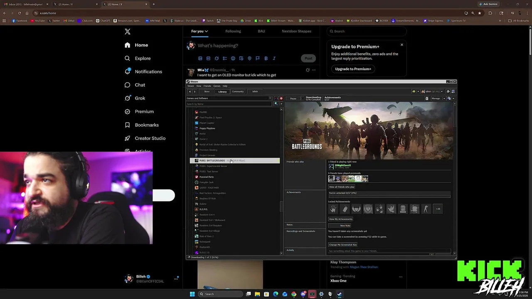532x299 pixels.
Task: Click the Chrome icon in the Windows taskbar
Action: point(294,294)
